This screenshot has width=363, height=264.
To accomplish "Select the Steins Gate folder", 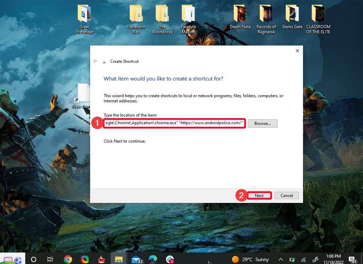I will coord(292,17).
